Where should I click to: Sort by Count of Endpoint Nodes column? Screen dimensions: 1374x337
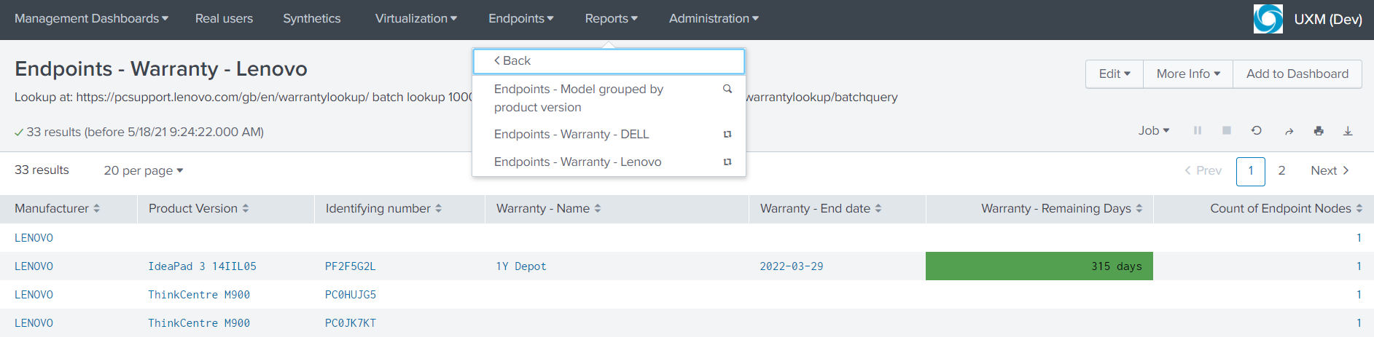tap(1286, 208)
